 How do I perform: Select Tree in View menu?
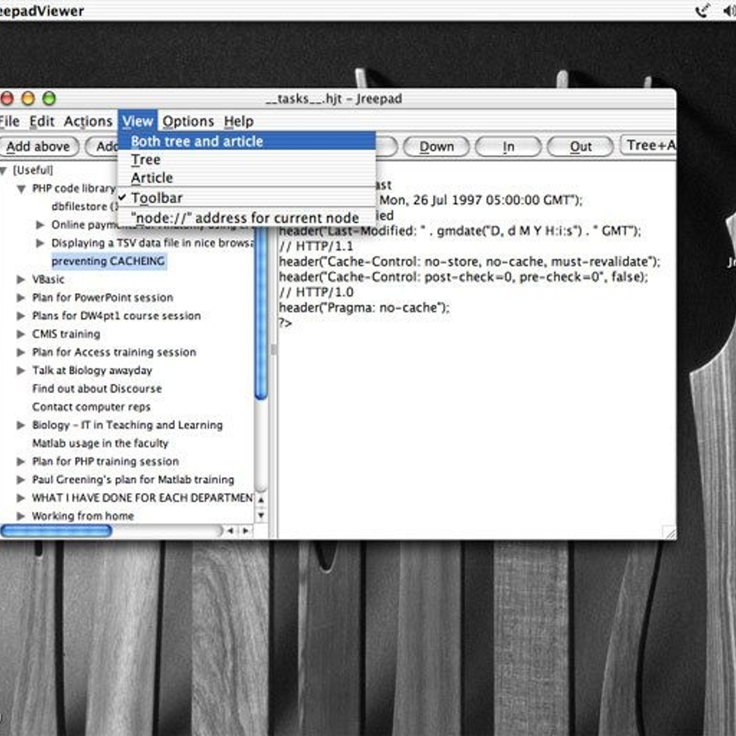point(247,159)
